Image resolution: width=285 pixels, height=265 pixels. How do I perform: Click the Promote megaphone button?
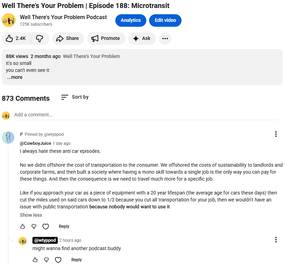[x=106, y=39]
